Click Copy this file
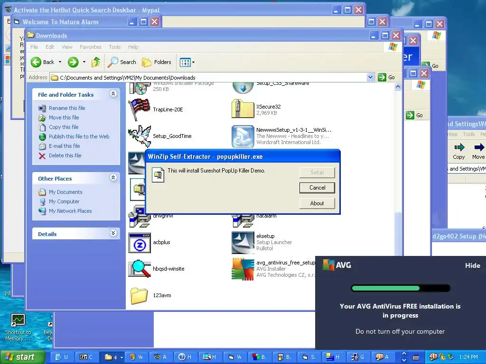Screen dimensions: 486x364 [x=64, y=127]
